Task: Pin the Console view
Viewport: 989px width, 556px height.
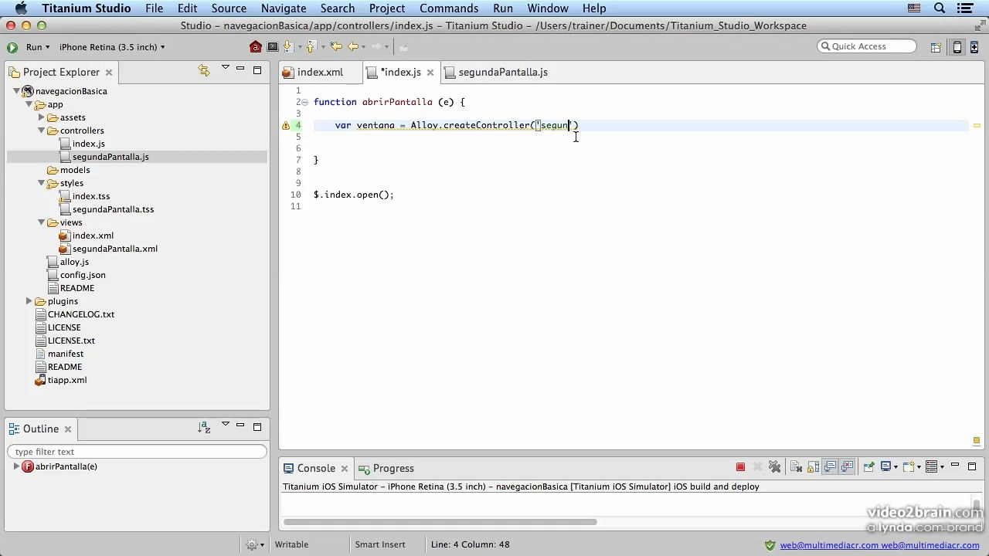Action: (x=869, y=466)
